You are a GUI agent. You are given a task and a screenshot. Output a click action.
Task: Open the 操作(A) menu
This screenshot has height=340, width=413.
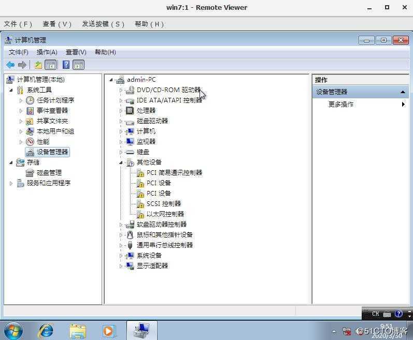pos(47,52)
